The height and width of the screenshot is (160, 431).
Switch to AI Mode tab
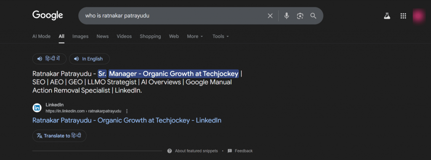[42, 36]
